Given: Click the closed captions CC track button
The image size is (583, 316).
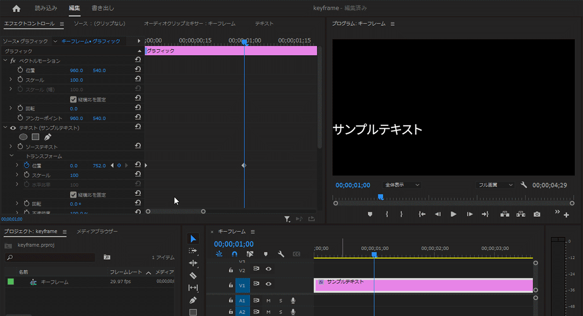Looking at the screenshot, I should click(x=296, y=254).
